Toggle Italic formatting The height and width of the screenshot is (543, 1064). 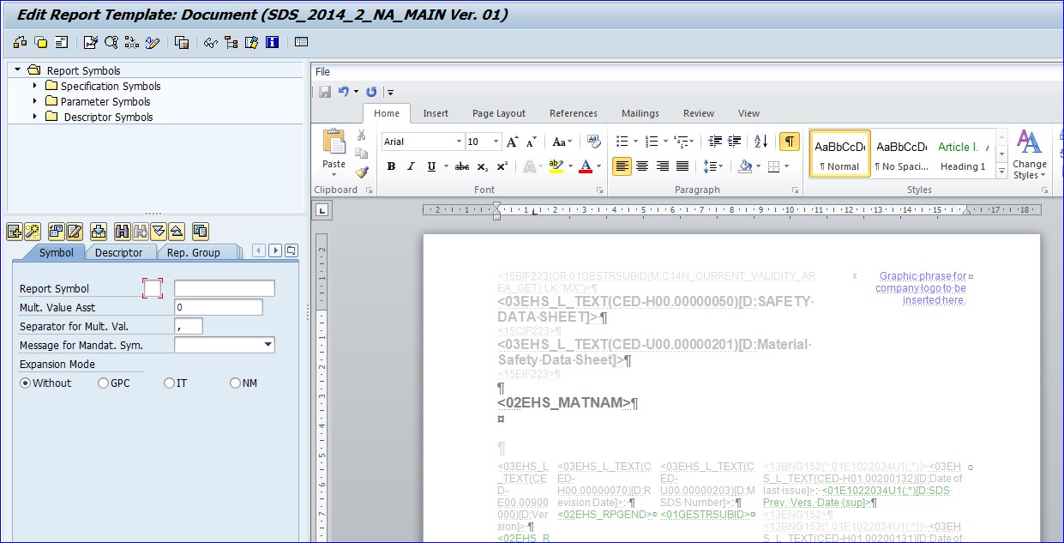click(x=411, y=166)
